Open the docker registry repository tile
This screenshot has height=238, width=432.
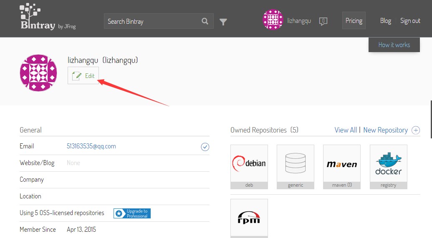click(x=389, y=167)
